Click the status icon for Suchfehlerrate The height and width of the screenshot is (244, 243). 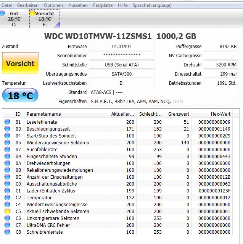coord(7,149)
